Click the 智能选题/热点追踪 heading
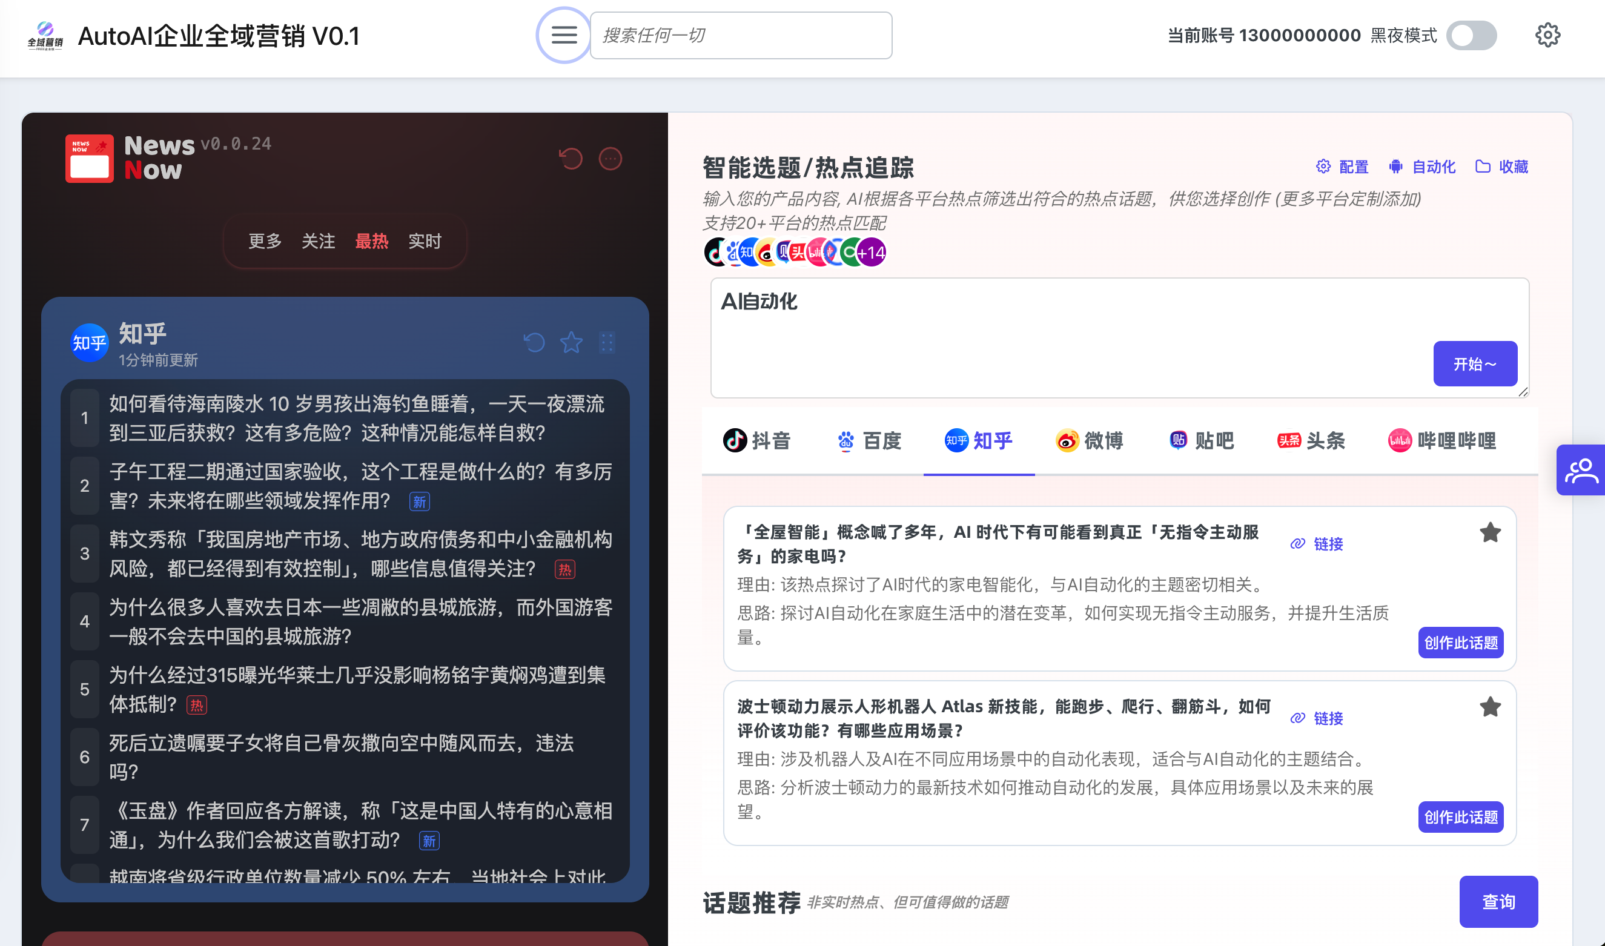The height and width of the screenshot is (946, 1605). (807, 168)
